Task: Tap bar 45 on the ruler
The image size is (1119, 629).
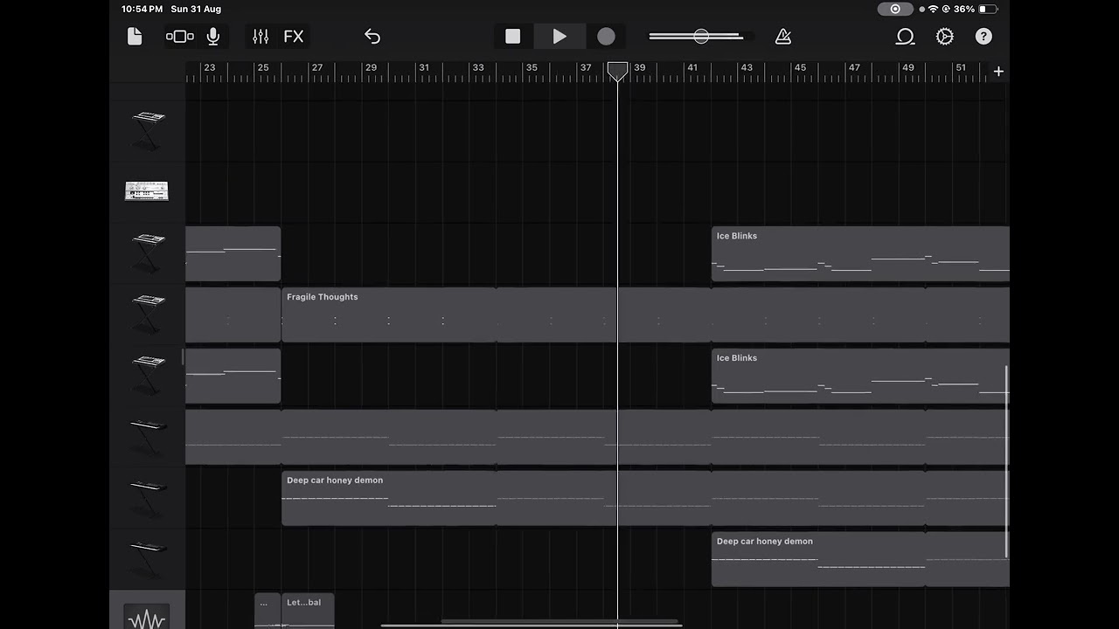Action: point(800,67)
